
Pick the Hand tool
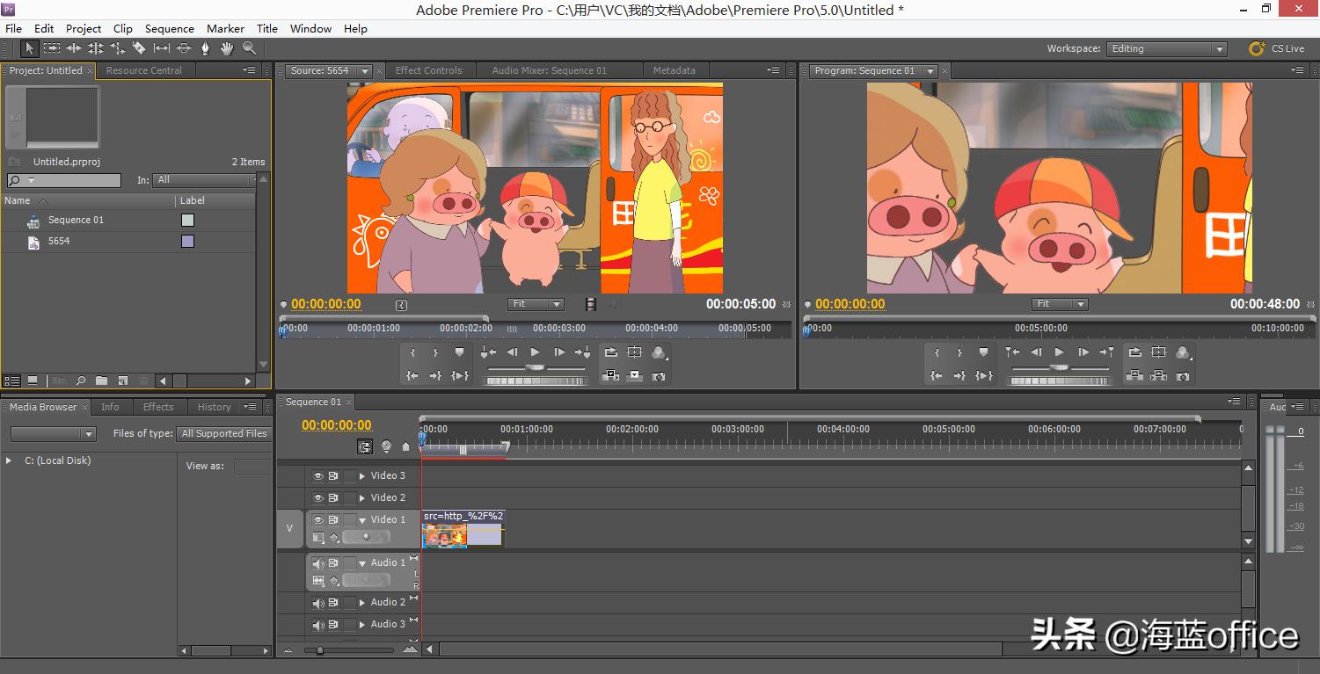227,48
